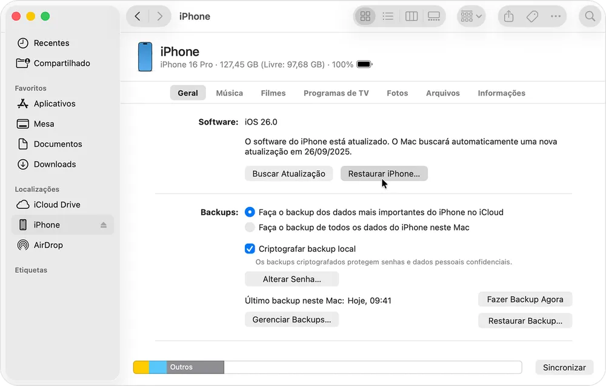
Task: Click the battery level icon
Action: [x=364, y=65]
